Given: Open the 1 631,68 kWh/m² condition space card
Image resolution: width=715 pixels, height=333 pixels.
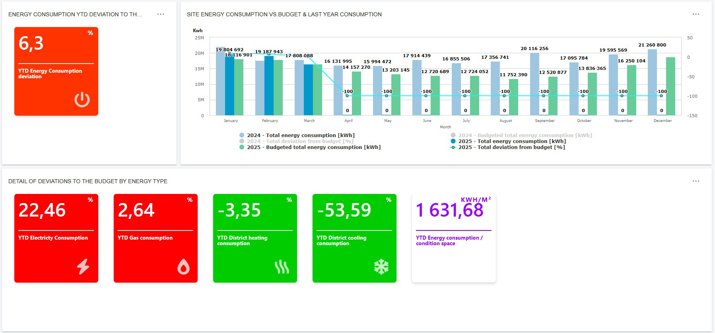Looking at the screenshot, I should tap(454, 238).
